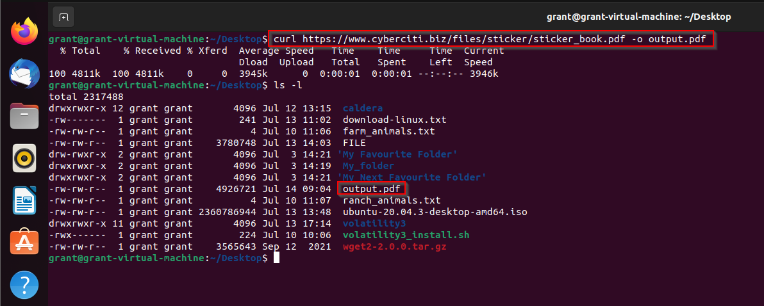
Task: Click the 'drw-rwxr-x' permissions string
Action: pos(78,155)
